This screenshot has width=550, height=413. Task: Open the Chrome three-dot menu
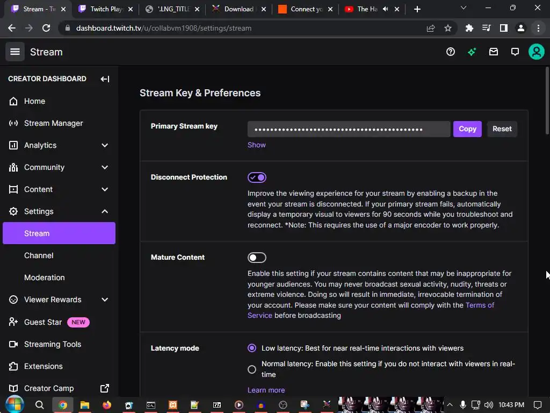(538, 28)
